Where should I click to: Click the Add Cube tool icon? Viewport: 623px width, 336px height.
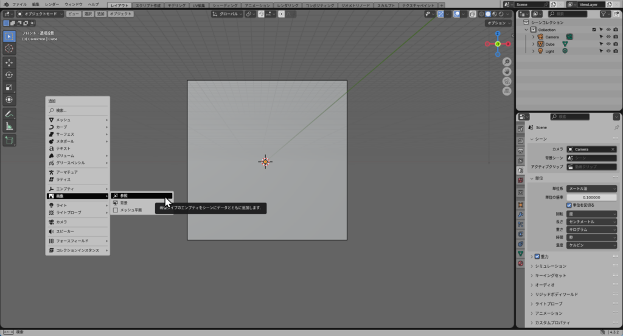(10, 141)
